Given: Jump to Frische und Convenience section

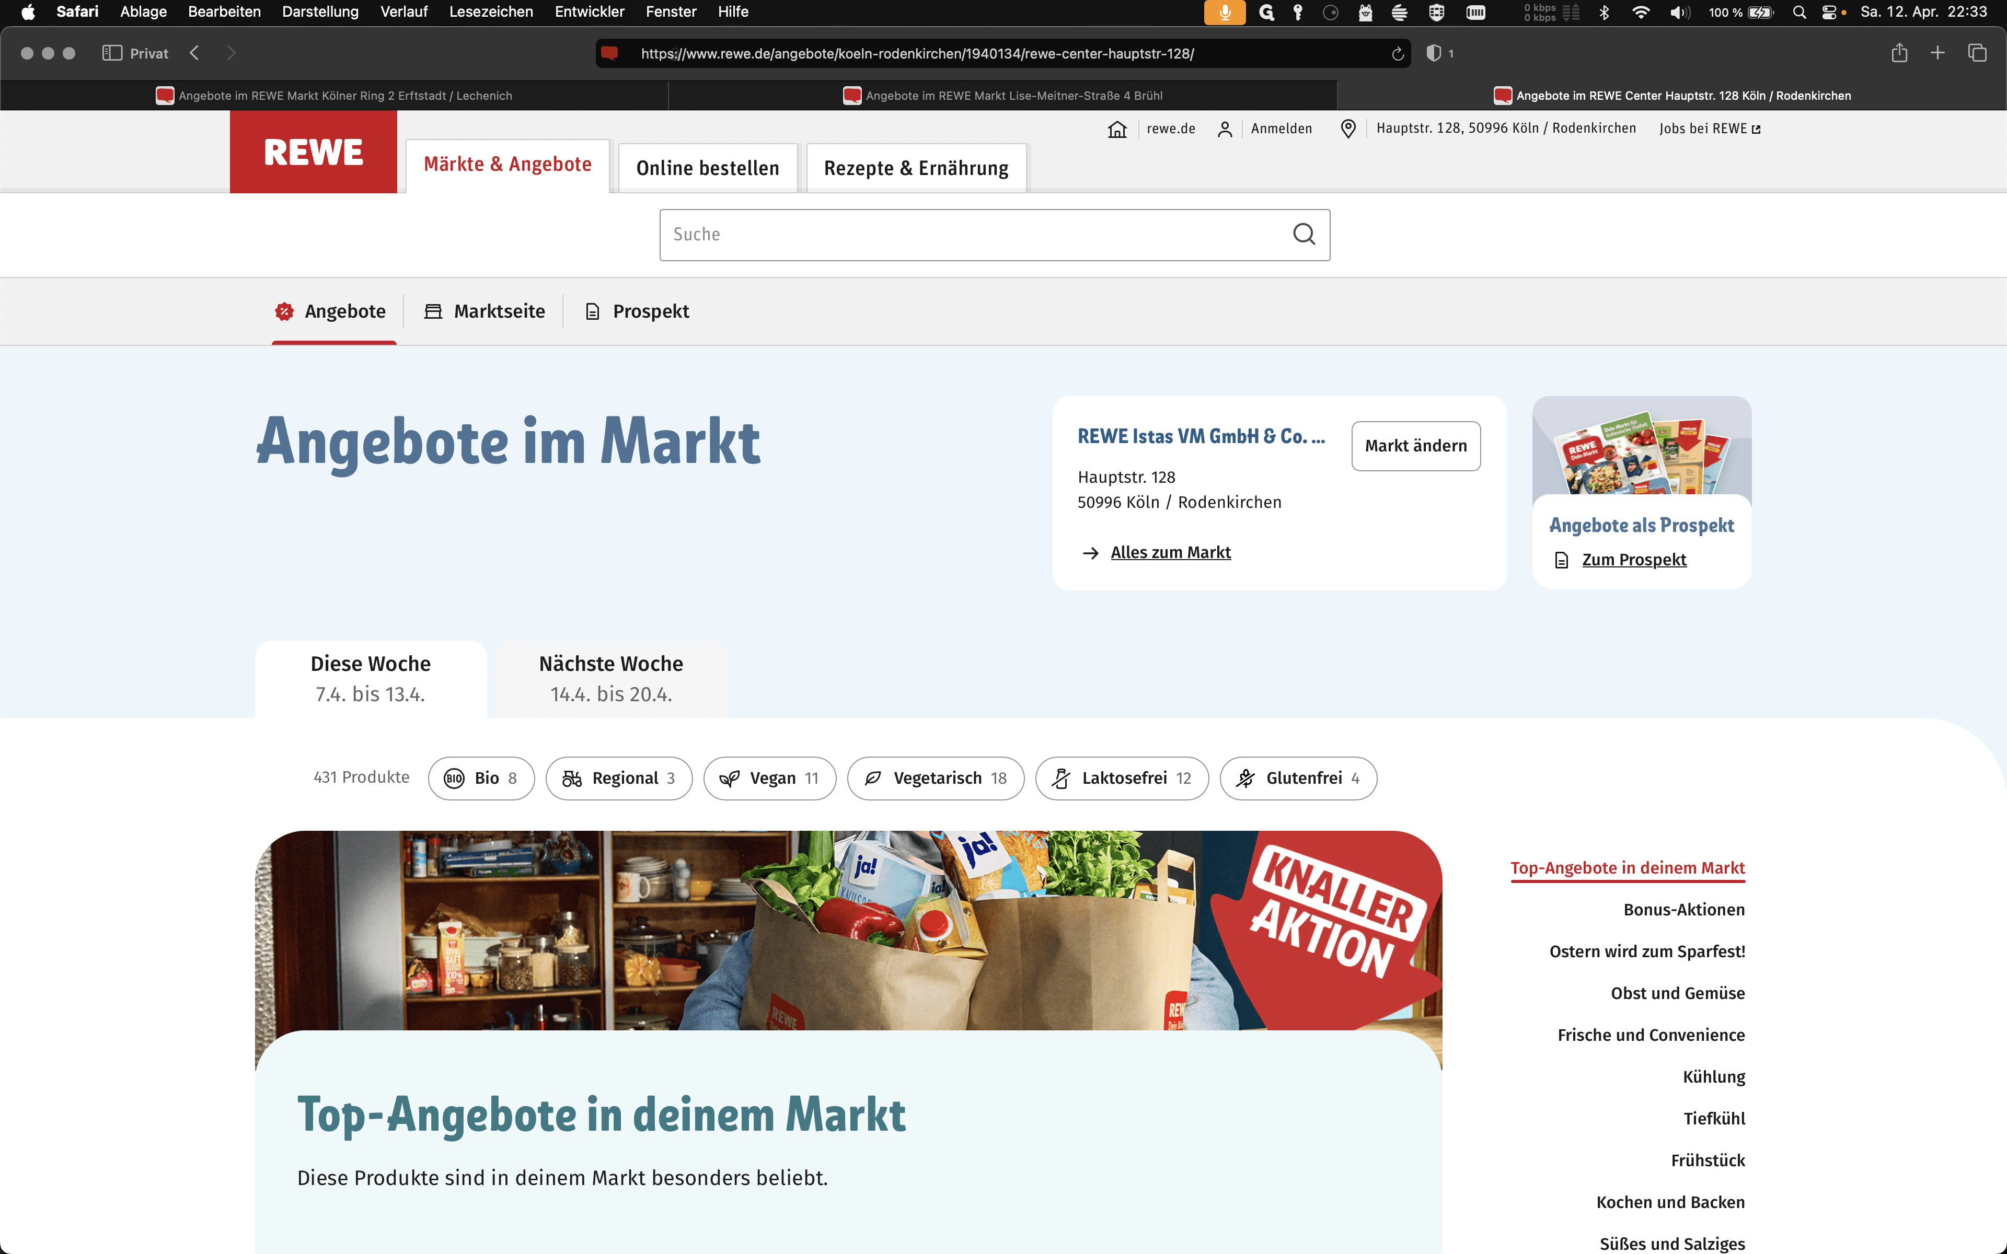Looking at the screenshot, I should (x=1651, y=1035).
